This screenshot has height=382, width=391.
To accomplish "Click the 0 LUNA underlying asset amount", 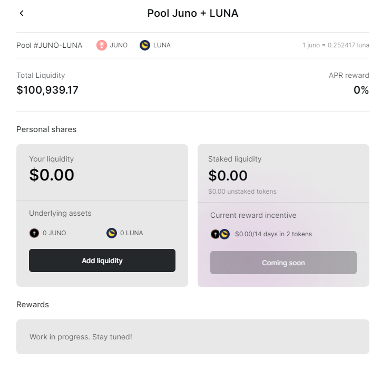I will [x=132, y=233].
